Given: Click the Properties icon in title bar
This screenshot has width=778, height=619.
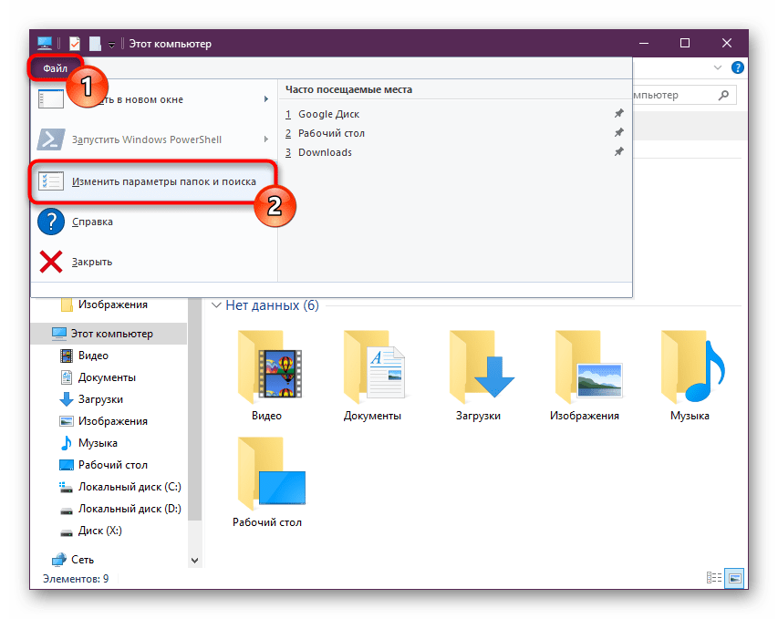Looking at the screenshot, I should [x=75, y=44].
